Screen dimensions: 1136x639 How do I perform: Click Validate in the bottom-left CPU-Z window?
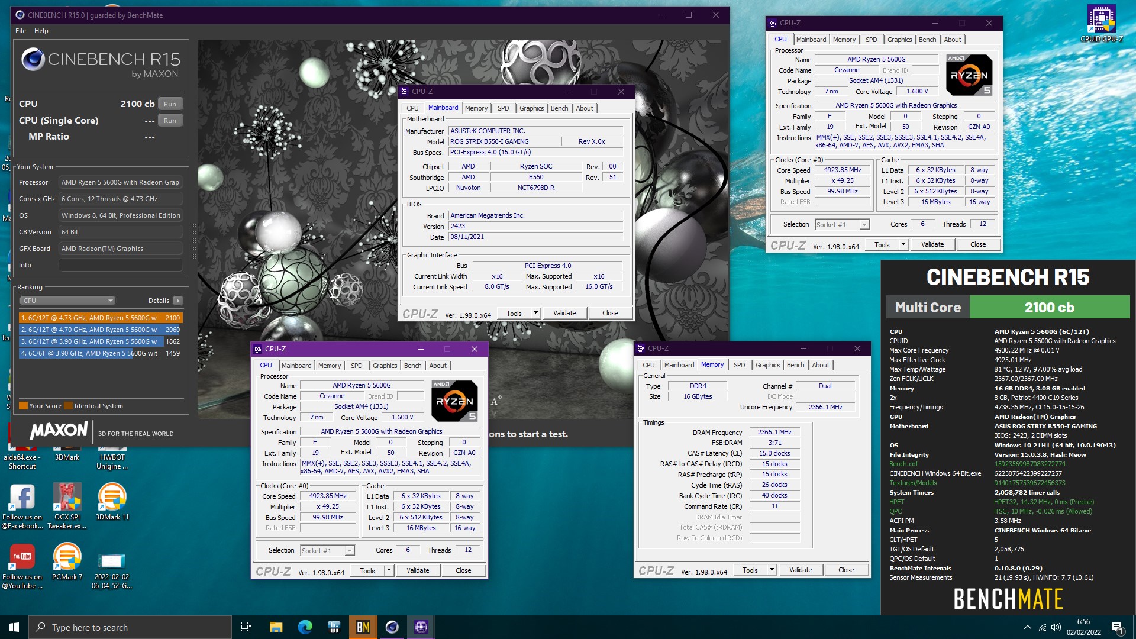pos(417,570)
